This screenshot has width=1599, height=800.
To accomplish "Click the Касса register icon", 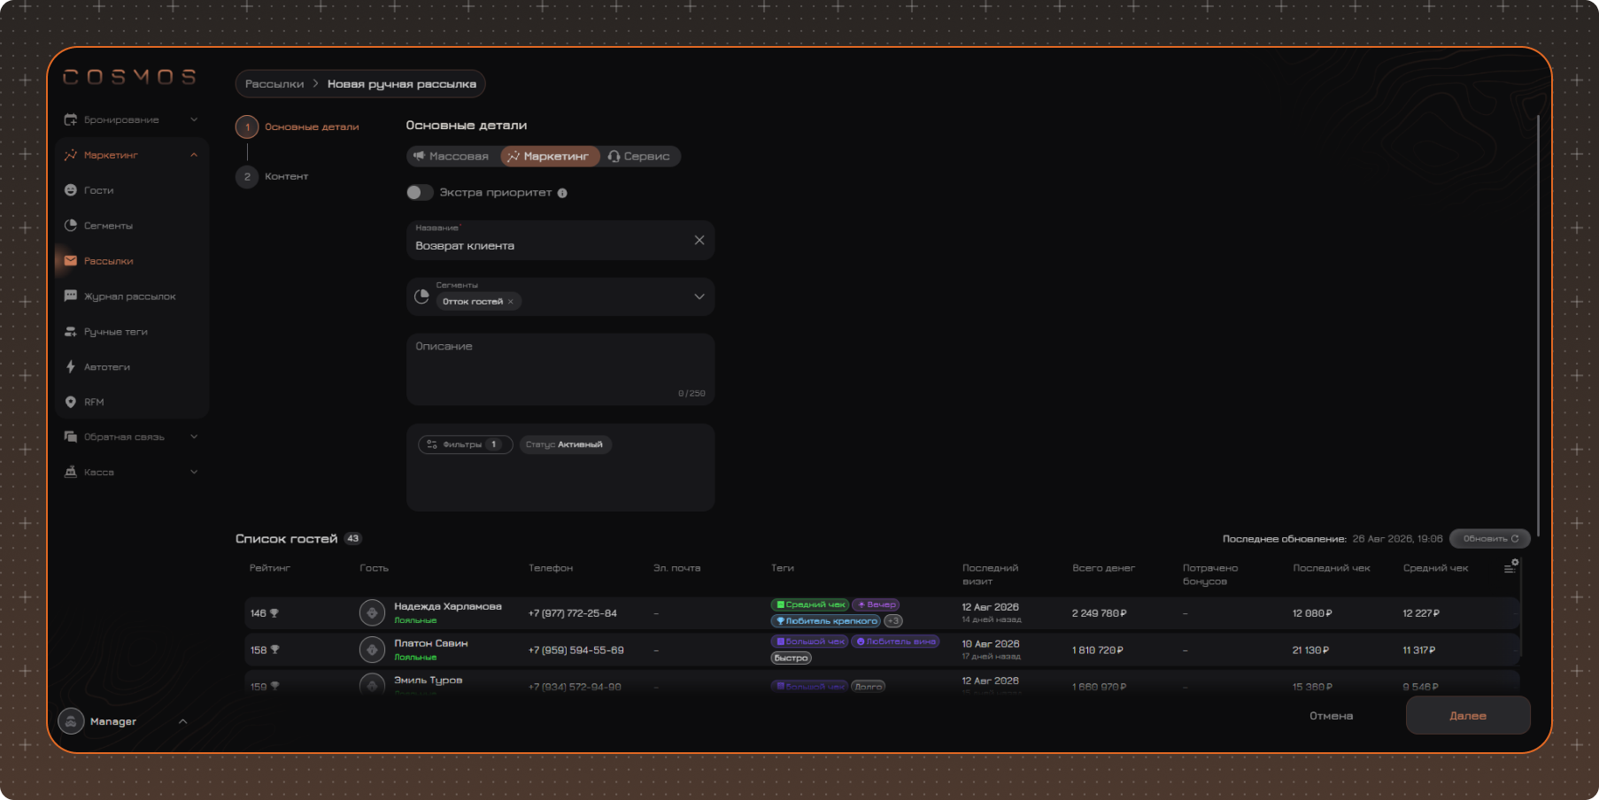I will pyautogui.click(x=71, y=472).
